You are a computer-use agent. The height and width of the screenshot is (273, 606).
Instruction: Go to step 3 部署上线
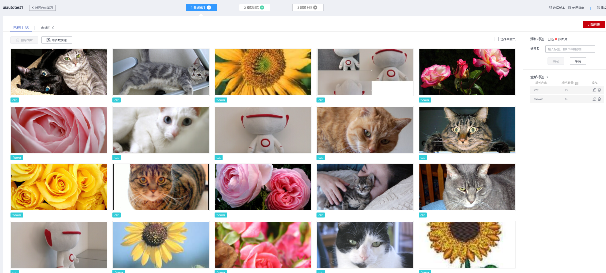coord(307,7)
